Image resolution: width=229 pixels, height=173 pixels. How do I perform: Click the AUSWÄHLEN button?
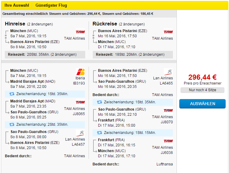point(202,104)
